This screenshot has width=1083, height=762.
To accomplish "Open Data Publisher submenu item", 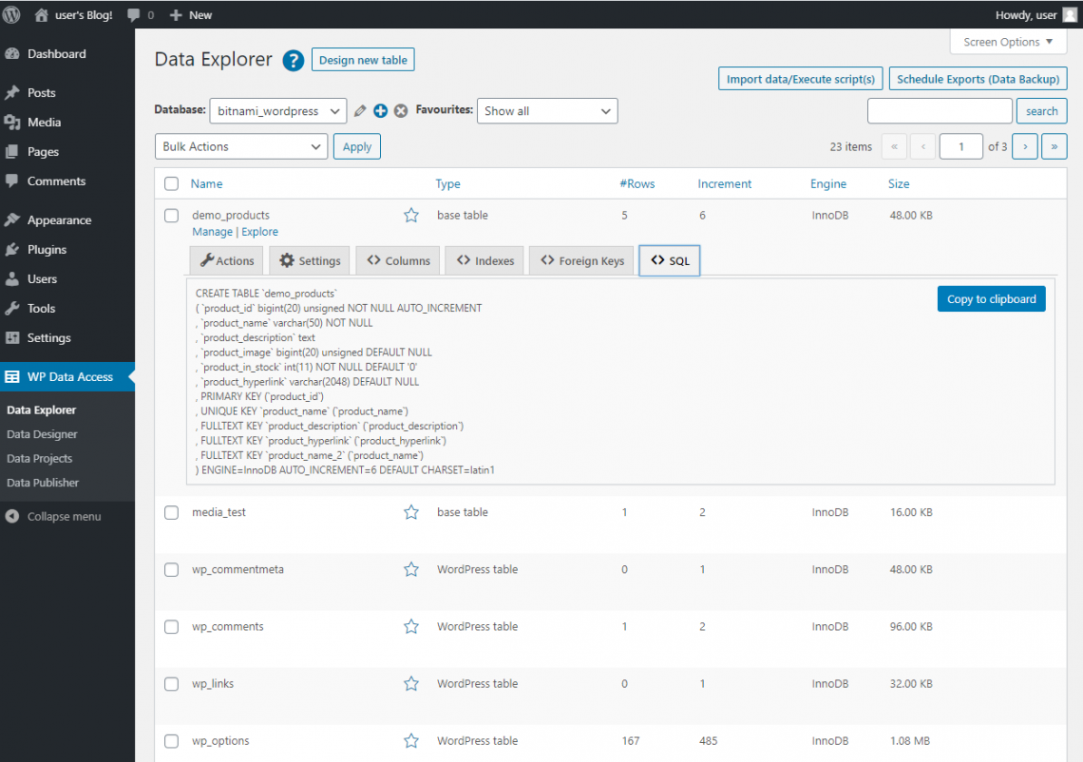I will point(43,483).
